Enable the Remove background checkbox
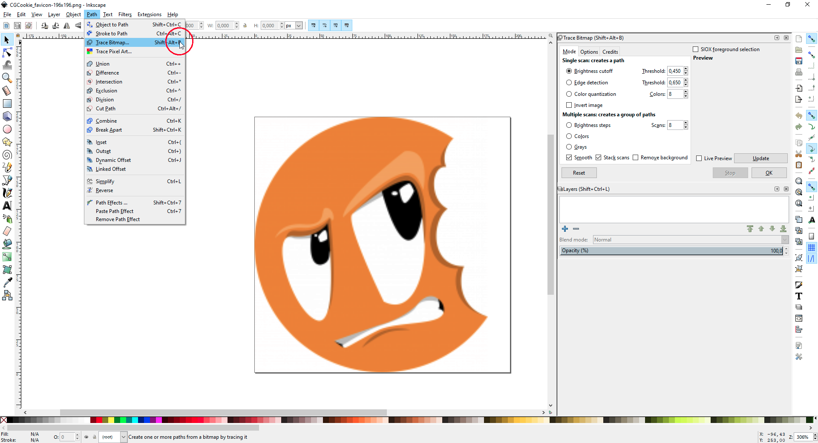This screenshot has height=443, width=818. click(635, 158)
